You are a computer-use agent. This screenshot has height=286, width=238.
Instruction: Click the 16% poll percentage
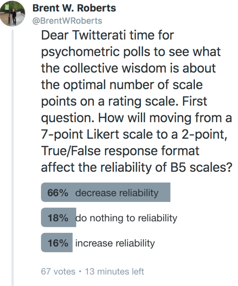pos(58,243)
